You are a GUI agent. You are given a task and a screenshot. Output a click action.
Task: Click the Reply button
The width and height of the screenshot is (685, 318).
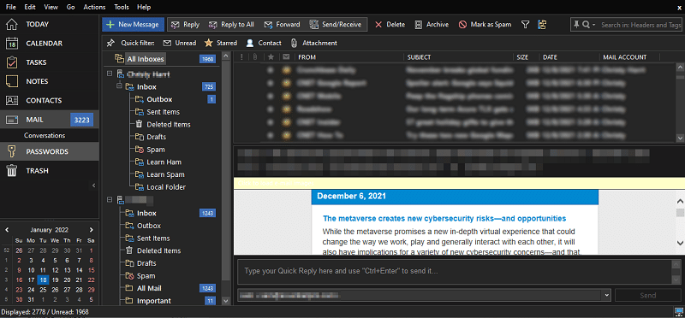(185, 25)
